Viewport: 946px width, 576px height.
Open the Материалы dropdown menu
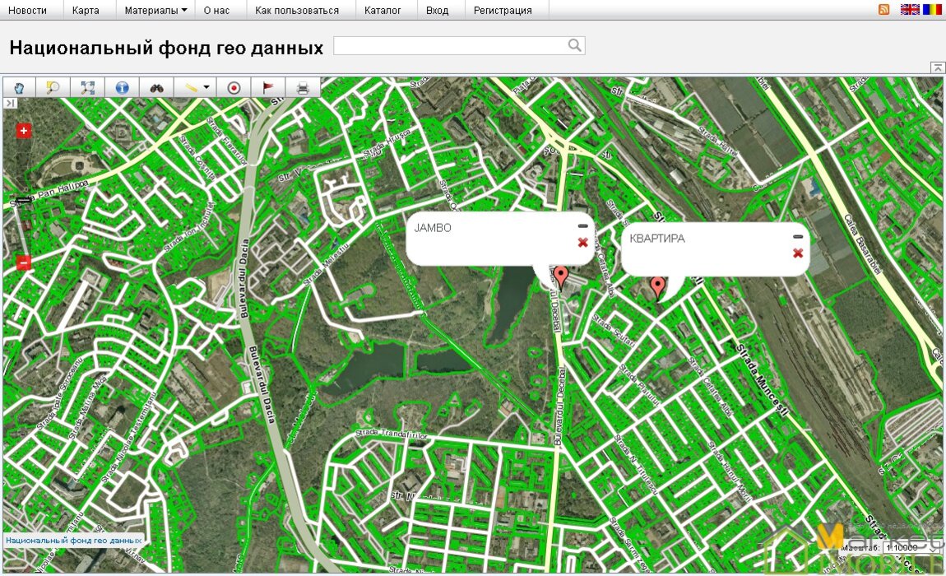155,11
